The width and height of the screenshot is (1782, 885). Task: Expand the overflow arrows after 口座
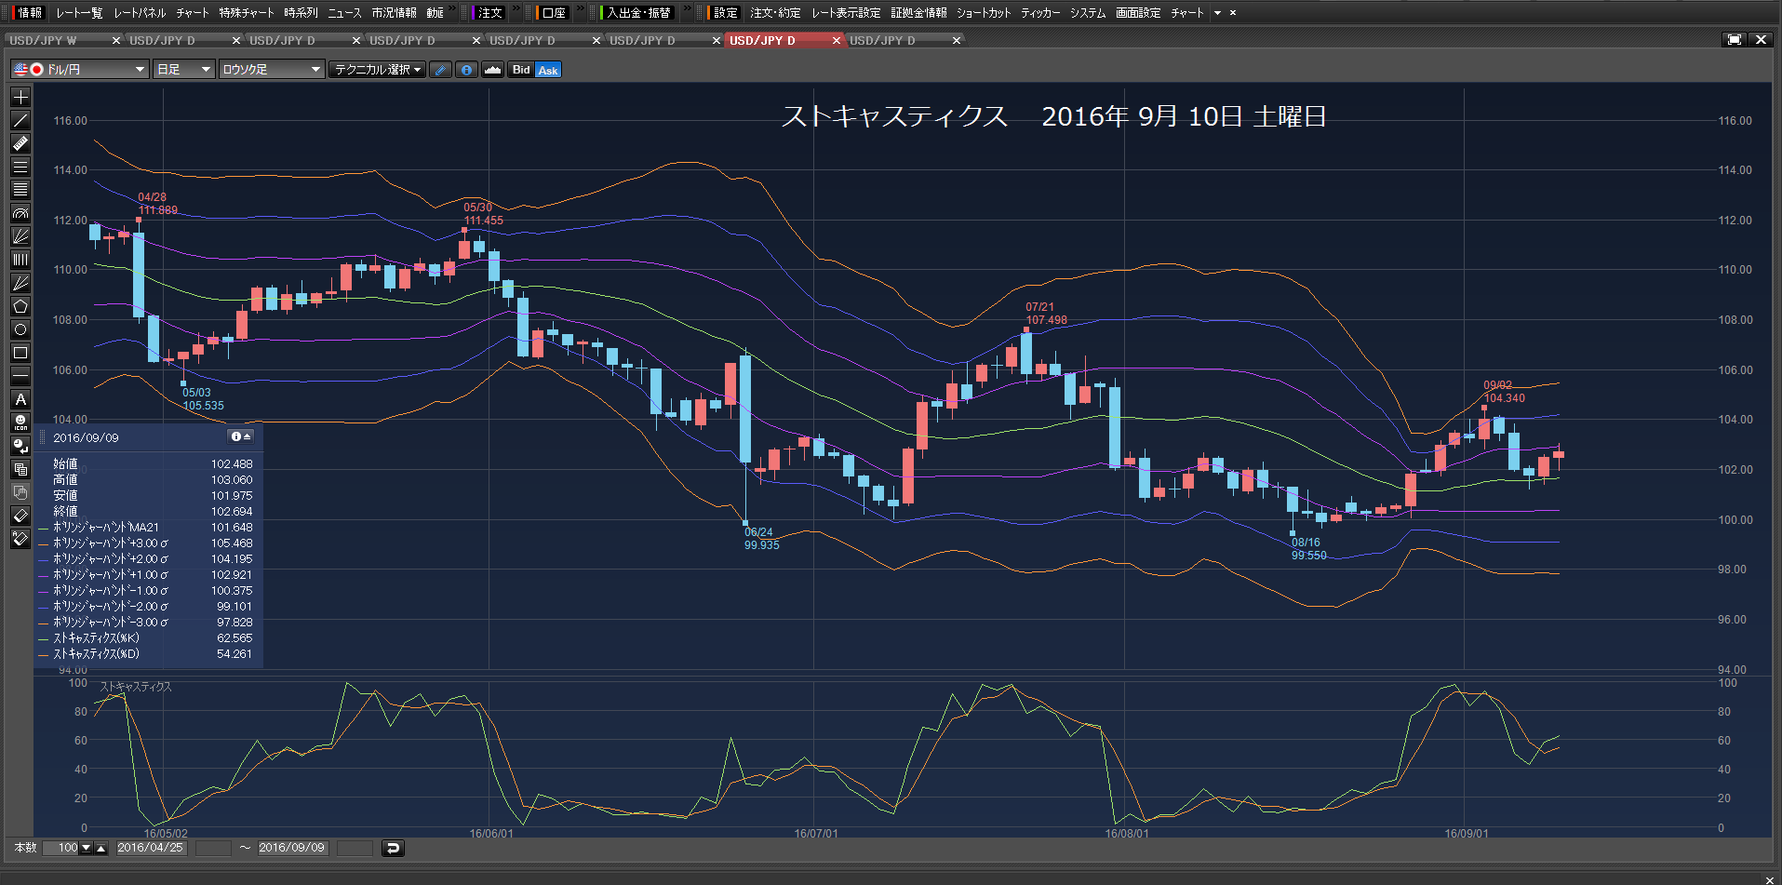click(580, 9)
